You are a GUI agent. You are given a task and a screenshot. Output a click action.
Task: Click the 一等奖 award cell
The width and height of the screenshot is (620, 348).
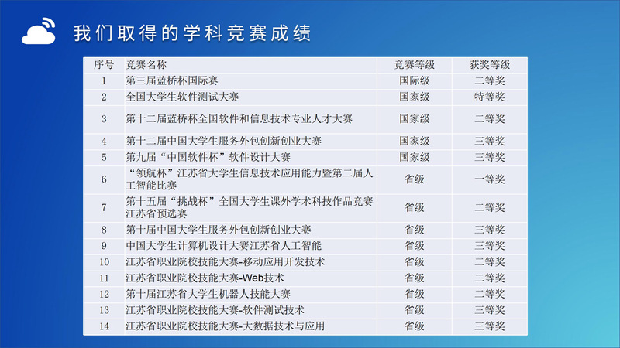(x=490, y=179)
